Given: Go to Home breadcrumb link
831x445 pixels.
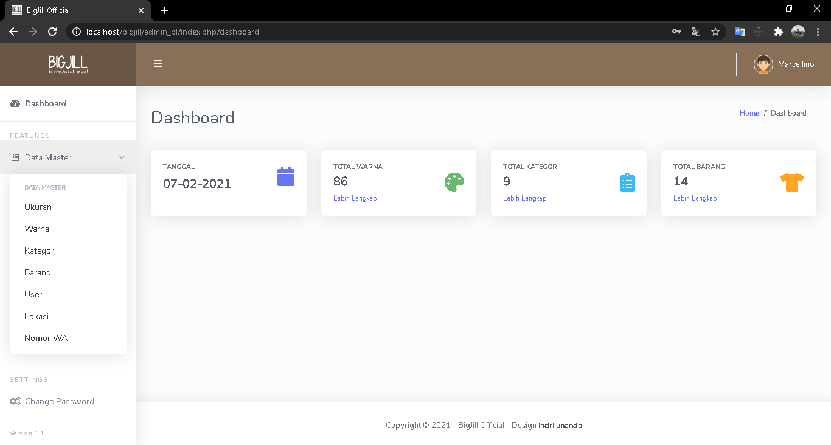Looking at the screenshot, I should pos(749,113).
